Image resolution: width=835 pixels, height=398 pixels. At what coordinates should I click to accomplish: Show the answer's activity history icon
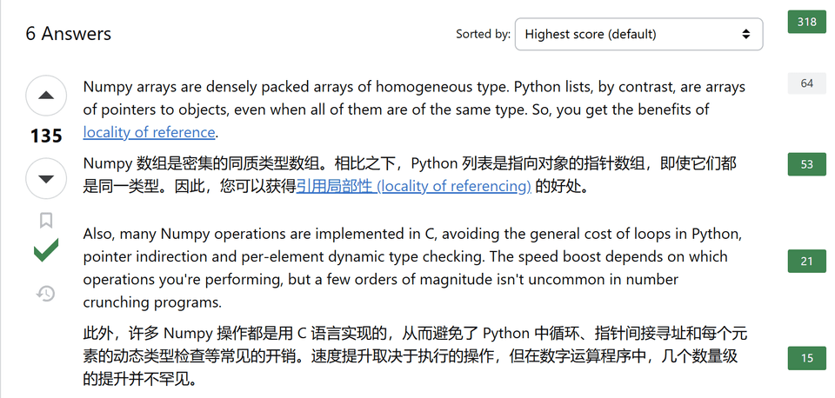click(46, 294)
